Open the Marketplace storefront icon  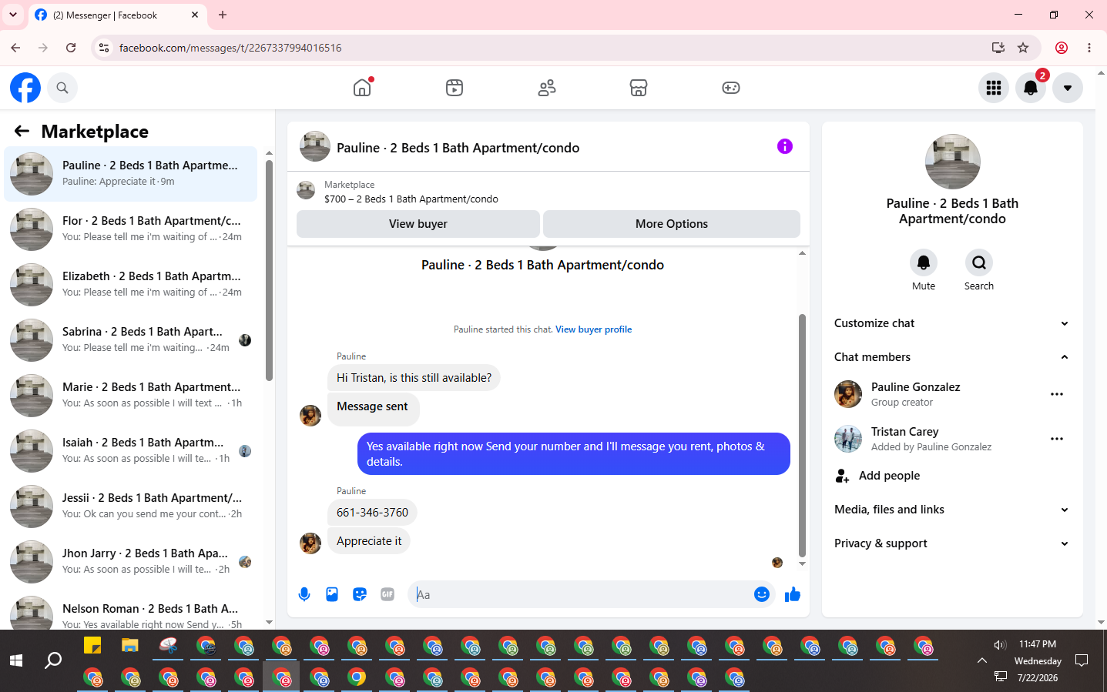click(639, 88)
